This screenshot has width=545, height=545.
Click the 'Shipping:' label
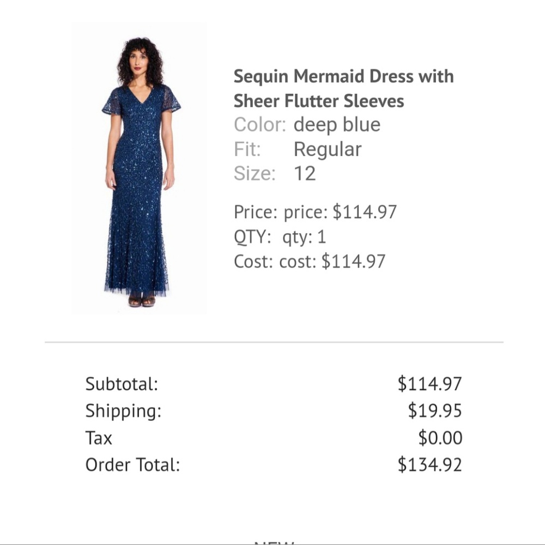pos(123,411)
